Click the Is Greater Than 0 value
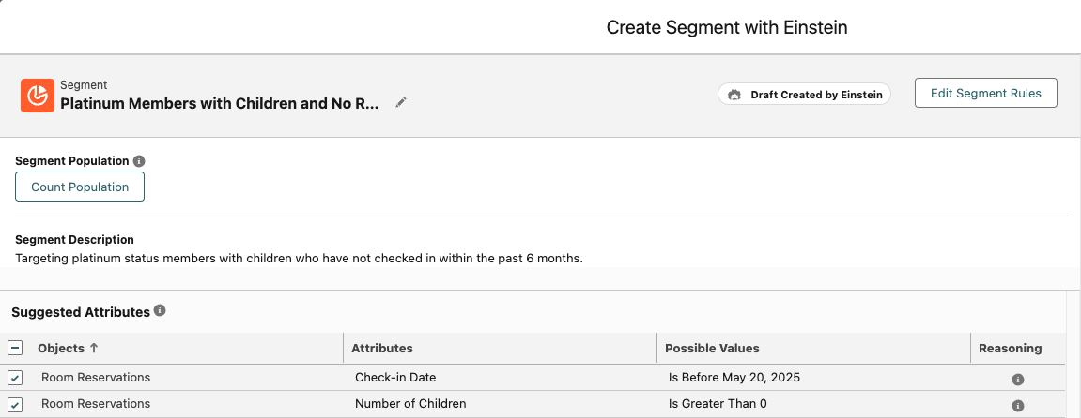 click(718, 404)
